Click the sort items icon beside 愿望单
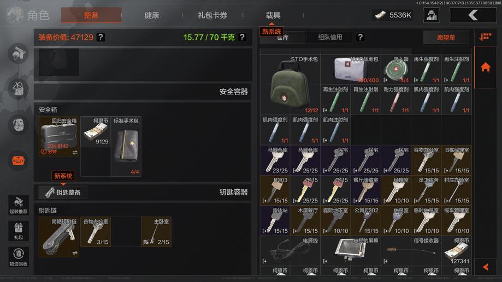 [x=486, y=37]
